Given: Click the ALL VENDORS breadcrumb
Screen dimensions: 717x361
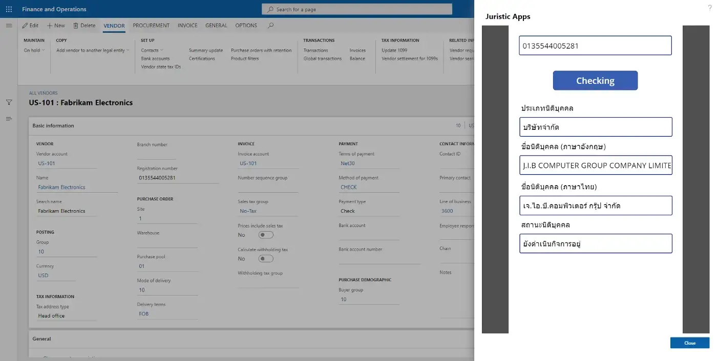Looking at the screenshot, I should pyautogui.click(x=44, y=93).
